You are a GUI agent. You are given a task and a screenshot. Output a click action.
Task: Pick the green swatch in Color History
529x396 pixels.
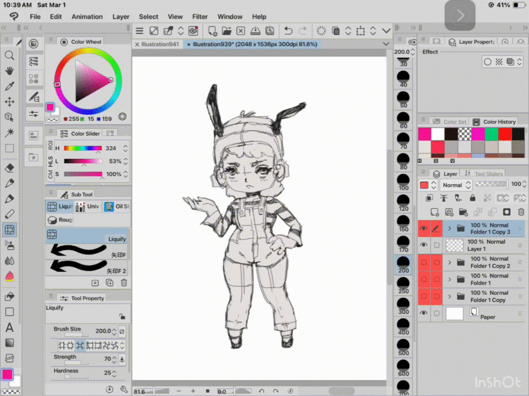(x=492, y=134)
